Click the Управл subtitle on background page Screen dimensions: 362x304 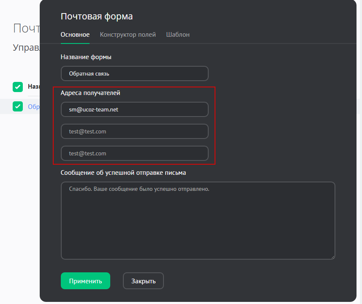26,47
